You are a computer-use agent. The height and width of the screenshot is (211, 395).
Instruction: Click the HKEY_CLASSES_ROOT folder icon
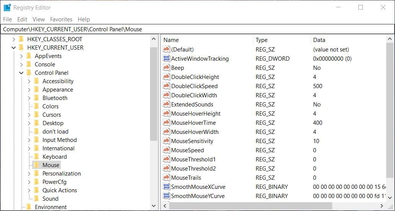click(21, 39)
